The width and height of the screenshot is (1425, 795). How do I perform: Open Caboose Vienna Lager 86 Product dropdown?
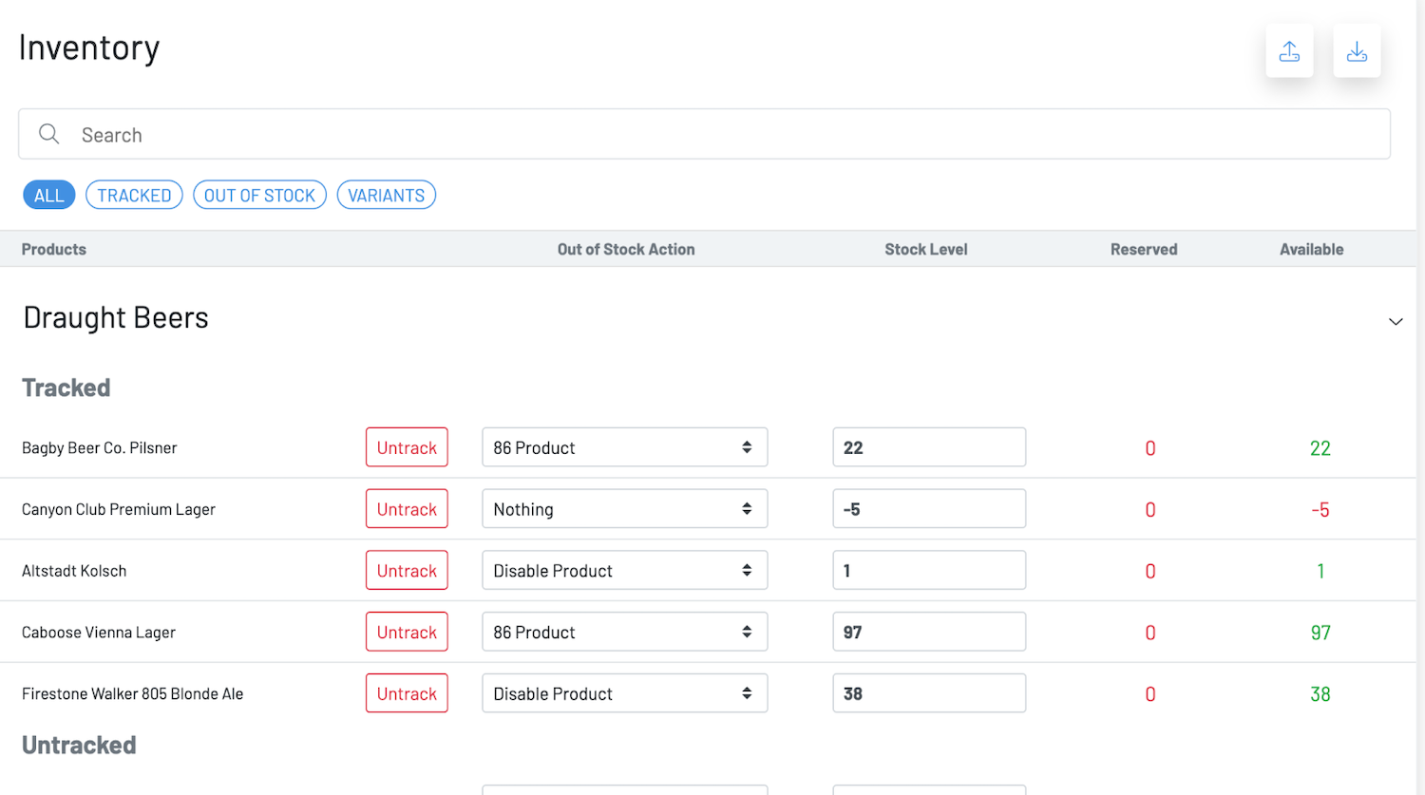[624, 633]
